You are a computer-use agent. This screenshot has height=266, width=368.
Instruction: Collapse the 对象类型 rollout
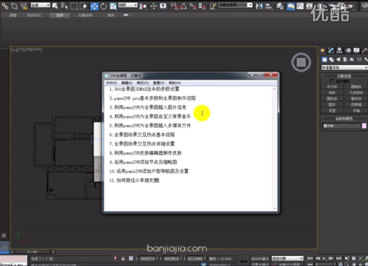pyautogui.click(x=344, y=76)
